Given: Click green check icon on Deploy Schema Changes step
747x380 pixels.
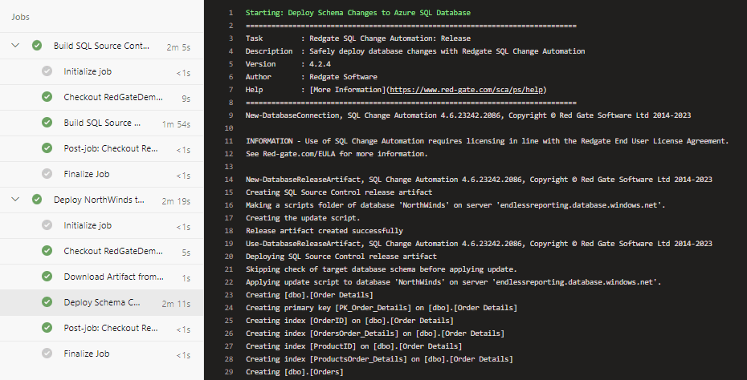Looking at the screenshot, I should click(47, 302).
